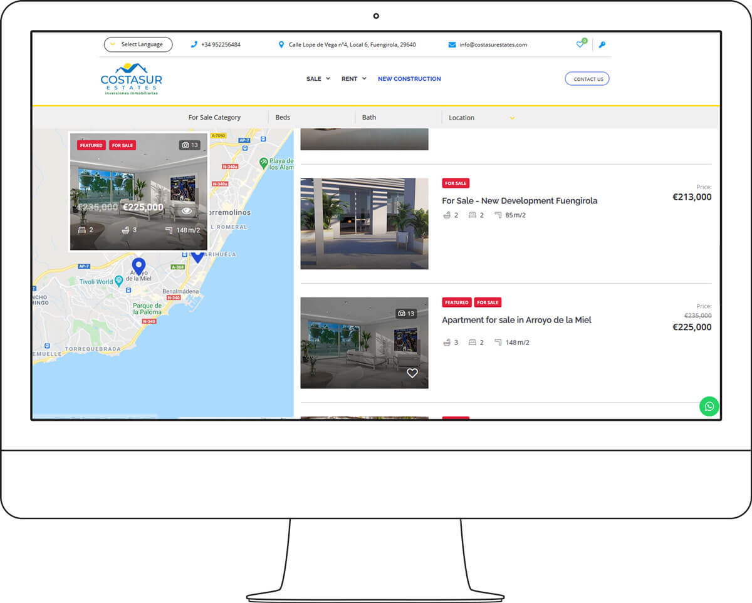Go to NEW CONSTRUCTION page
752x603 pixels.
(409, 79)
